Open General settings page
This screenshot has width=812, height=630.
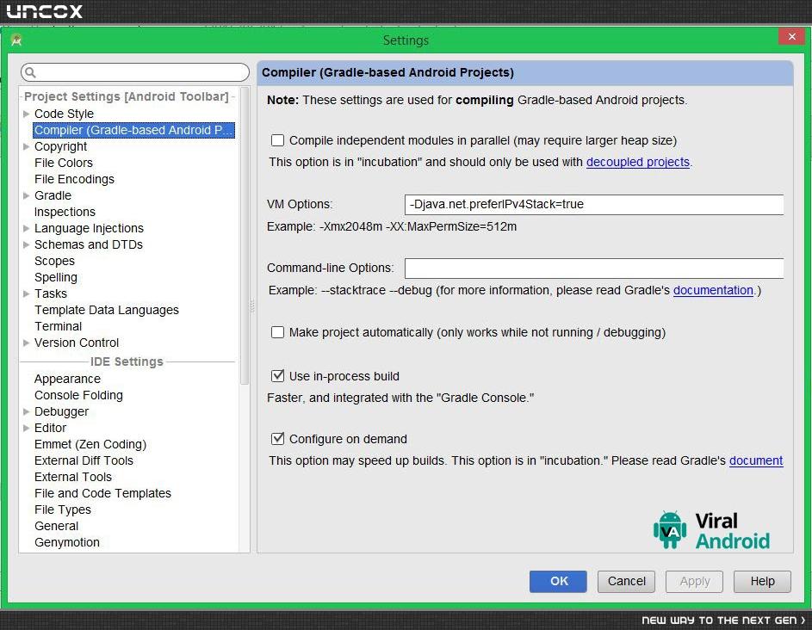pyautogui.click(x=57, y=526)
